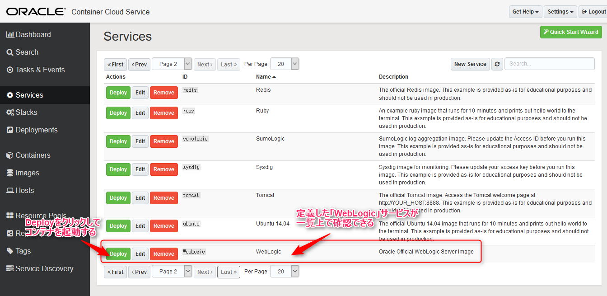
Task: Edit the Ruby service
Action: click(140, 113)
